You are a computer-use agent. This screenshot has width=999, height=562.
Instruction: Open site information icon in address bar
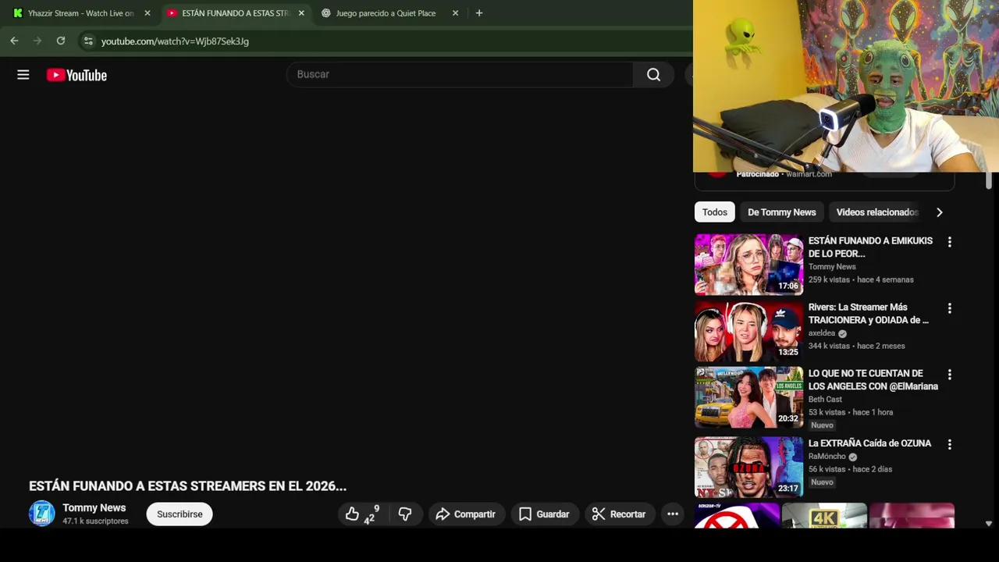[88, 41]
